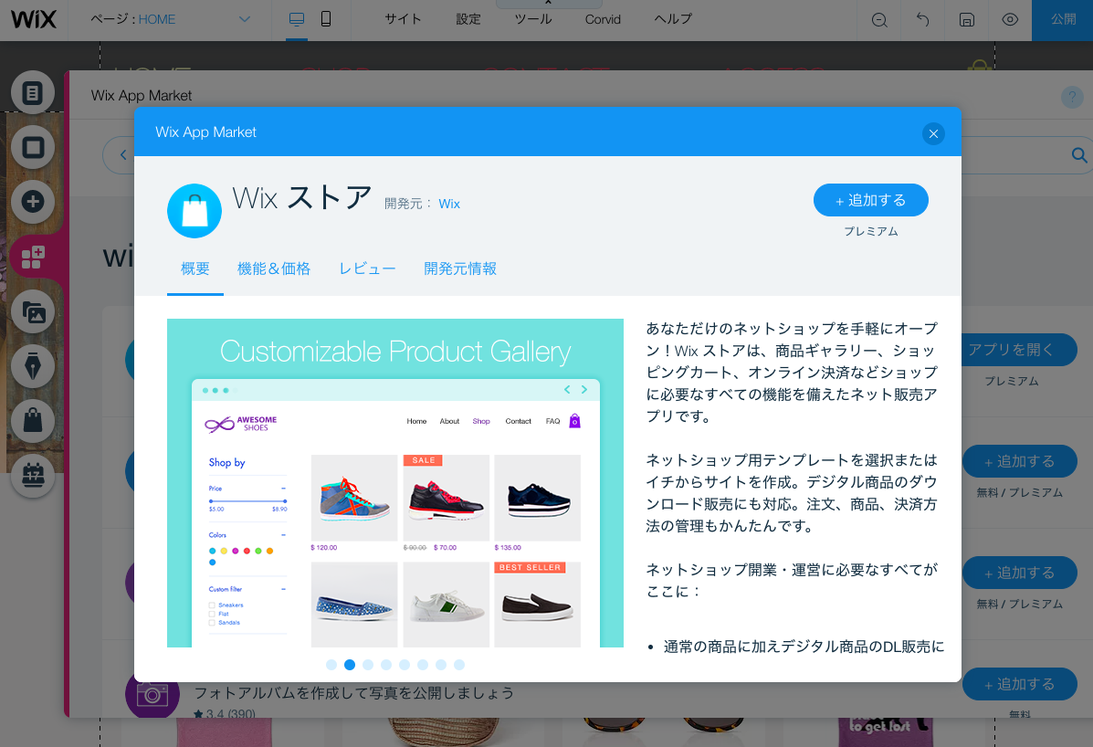Image resolution: width=1093 pixels, height=747 pixels.
Task: Open the Store bag sidebar icon
Action: (33, 421)
